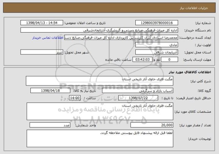Image resolution: width=219 pixels, height=154 pixels.
Task: Click the remaining days field showing 0
Action: [x=170, y=60]
